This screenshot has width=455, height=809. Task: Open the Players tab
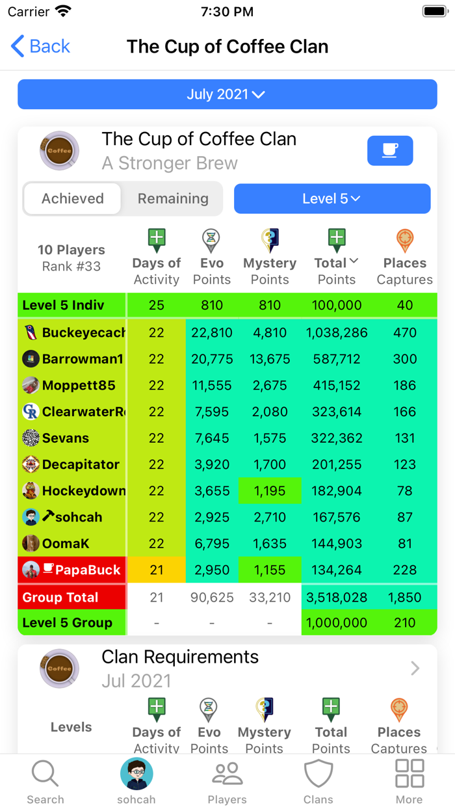coord(227,781)
